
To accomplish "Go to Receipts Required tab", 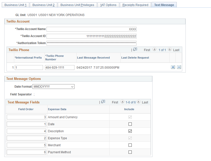I will point(135,5).
